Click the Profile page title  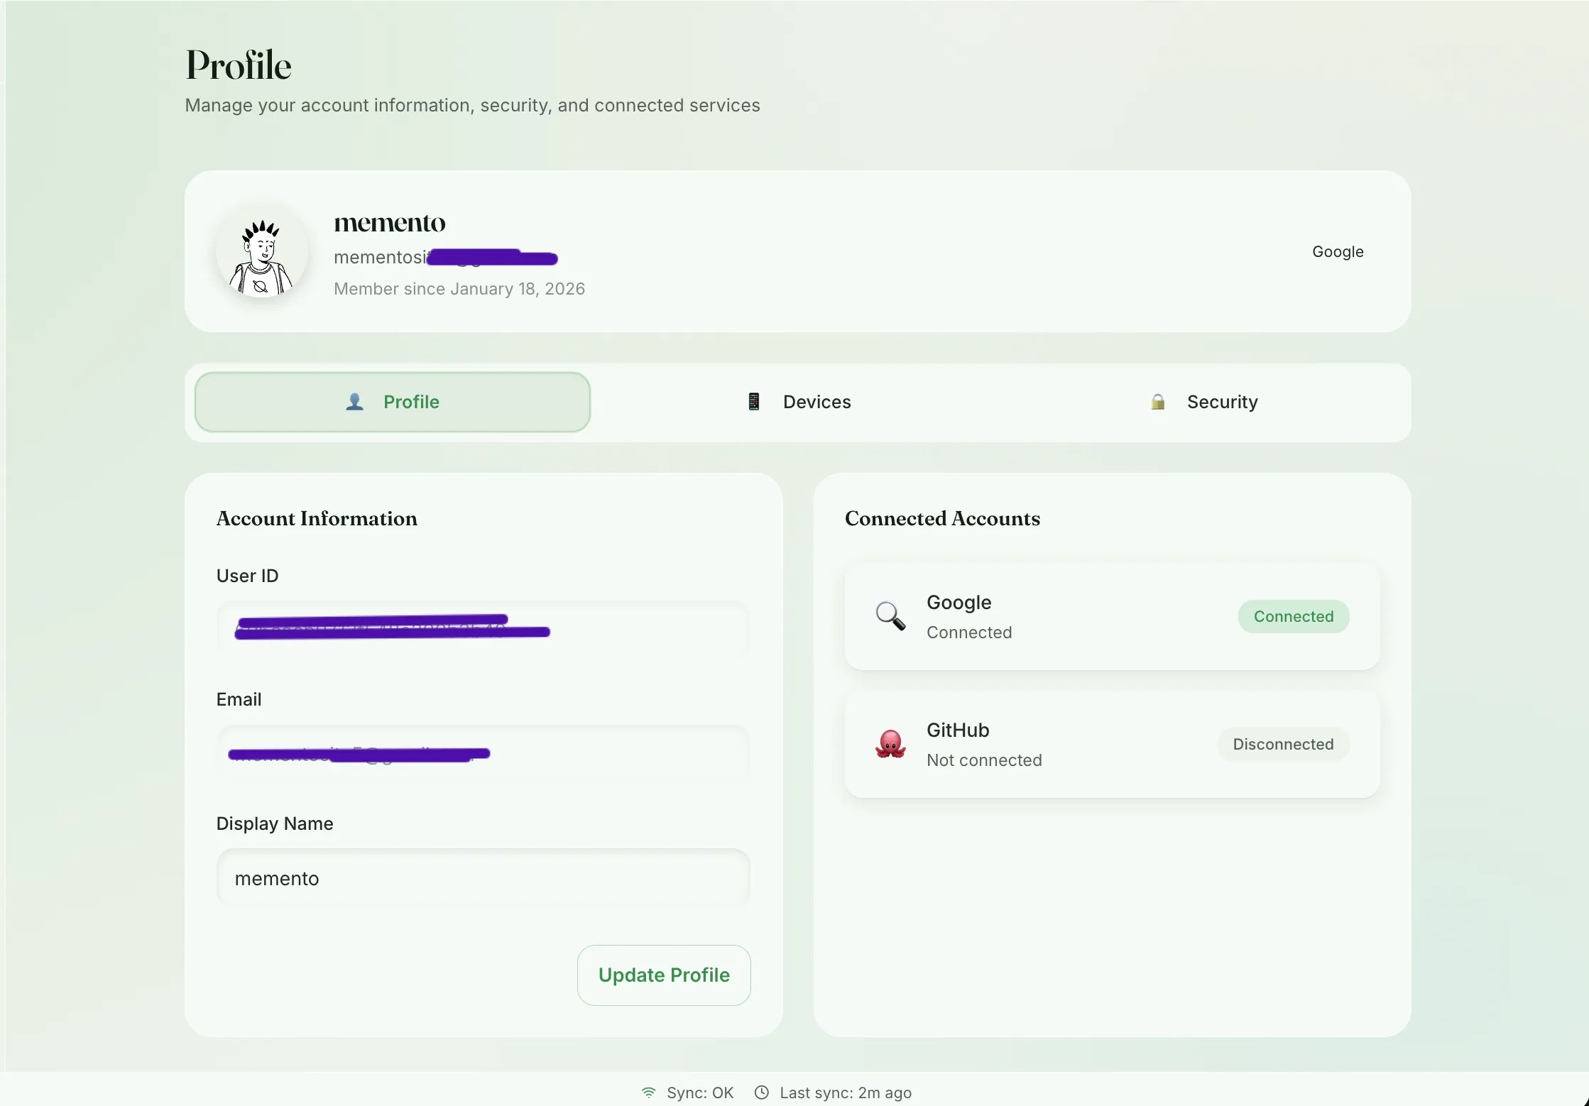pos(239,65)
